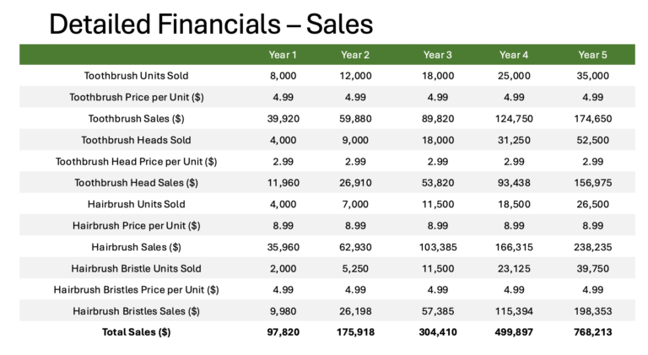This screenshot has width=648, height=355.
Task: Click the Toothbrush Units Sold row label
Action: tap(137, 76)
